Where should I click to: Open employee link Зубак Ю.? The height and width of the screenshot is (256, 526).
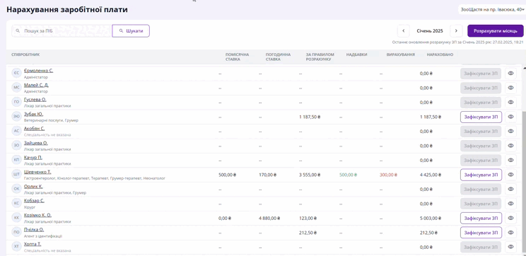point(33,114)
